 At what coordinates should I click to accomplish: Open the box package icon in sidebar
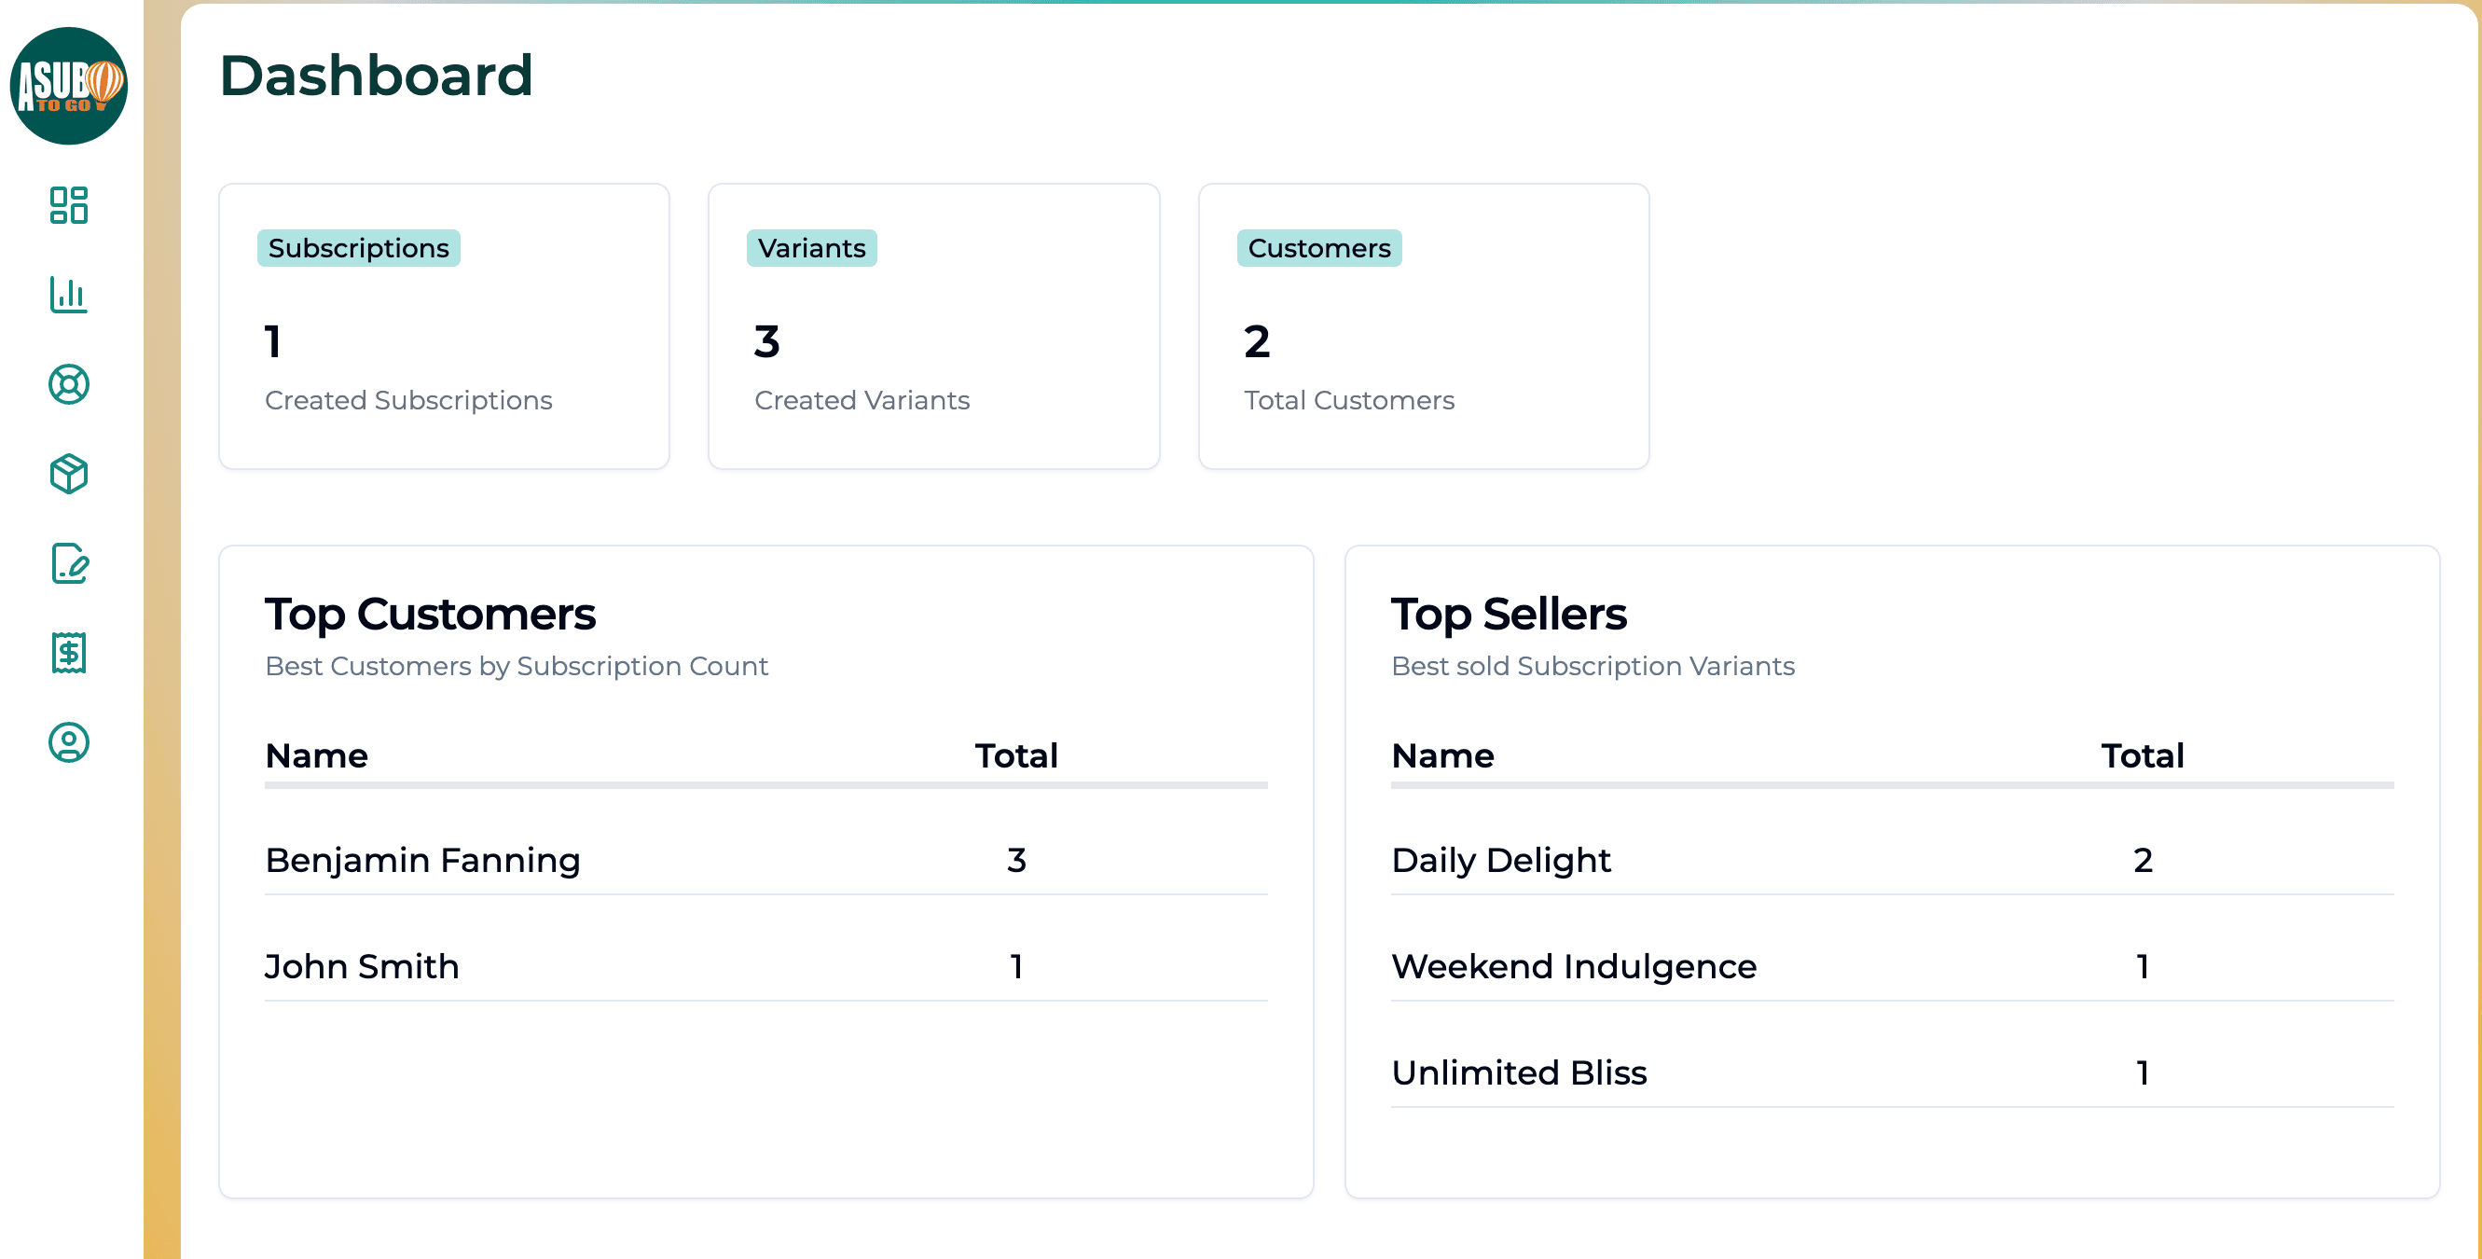click(x=68, y=475)
